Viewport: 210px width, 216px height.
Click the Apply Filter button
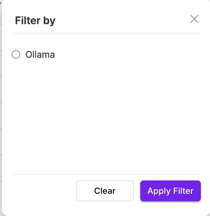point(170,191)
